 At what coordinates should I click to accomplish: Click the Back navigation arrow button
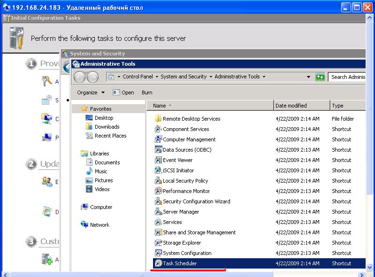coord(79,77)
